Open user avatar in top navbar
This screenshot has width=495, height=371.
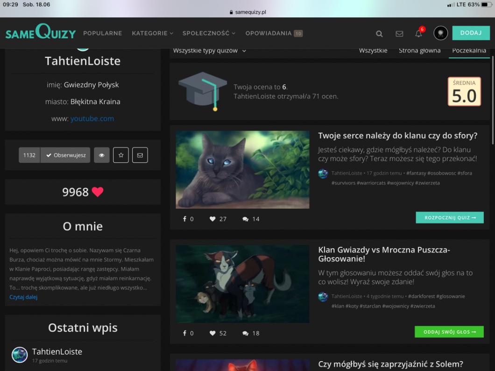pyautogui.click(x=440, y=33)
